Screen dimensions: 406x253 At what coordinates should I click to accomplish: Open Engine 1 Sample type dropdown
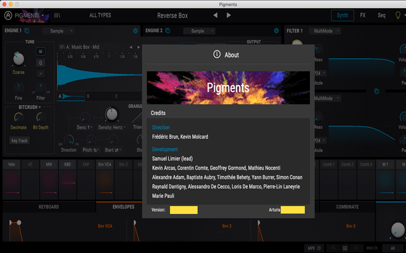coord(60,31)
